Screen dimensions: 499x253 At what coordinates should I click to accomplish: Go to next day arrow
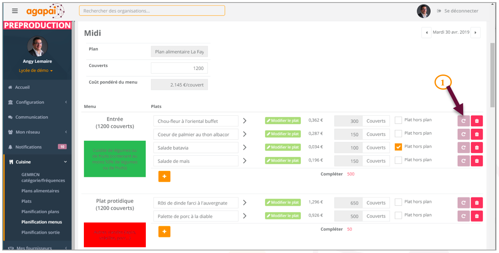(475, 32)
